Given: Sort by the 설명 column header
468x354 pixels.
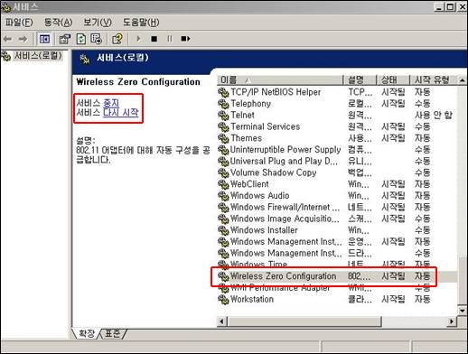Looking at the screenshot, I should pyautogui.click(x=360, y=80).
